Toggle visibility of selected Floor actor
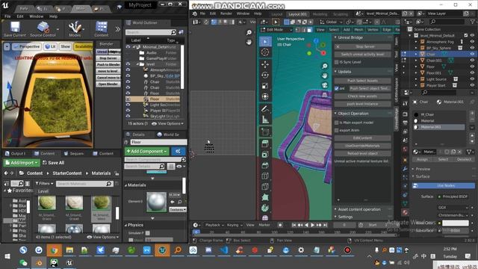Viewport: 478px width, 269px height. coord(128,99)
